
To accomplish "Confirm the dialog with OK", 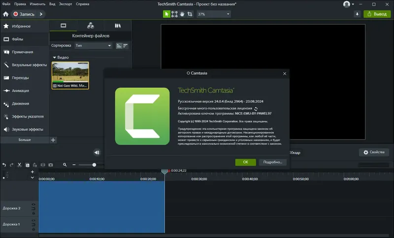I will [245, 162].
